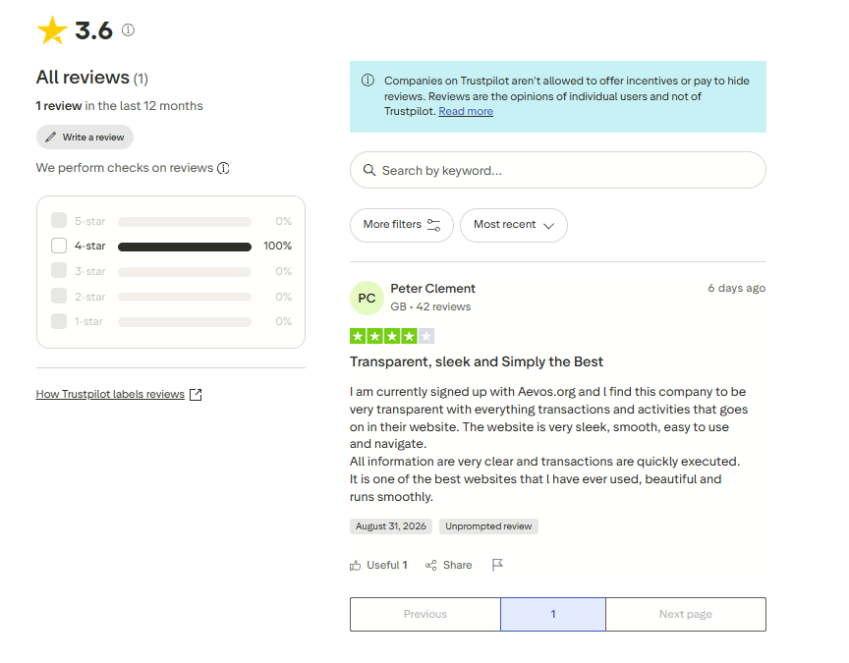
Task: Click the external link icon beside labels link
Action: coord(196,395)
